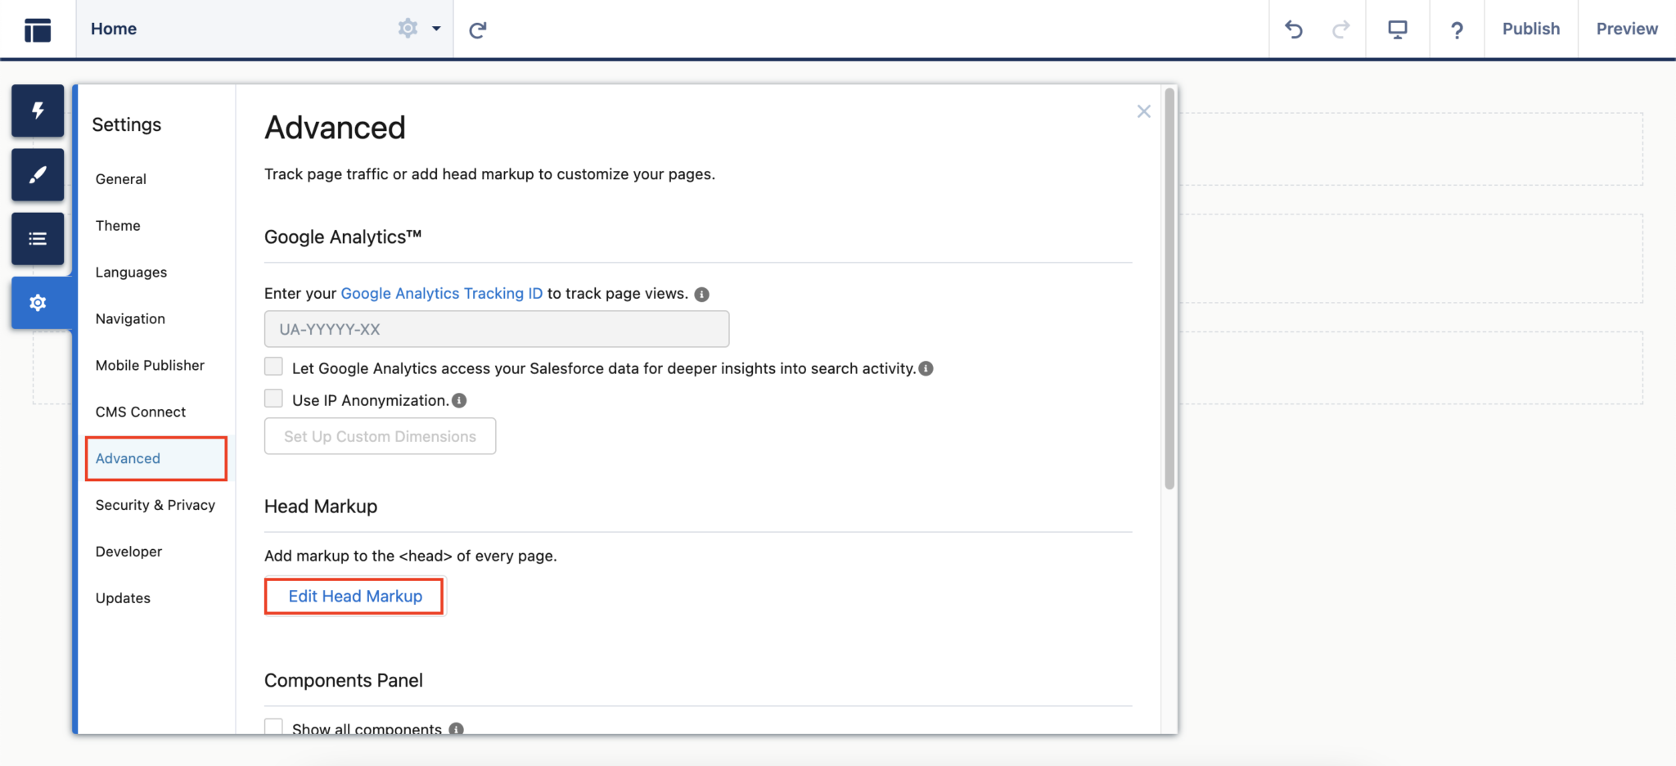The width and height of the screenshot is (1676, 766).
Task: Go to Theme settings
Action: pyautogui.click(x=118, y=226)
